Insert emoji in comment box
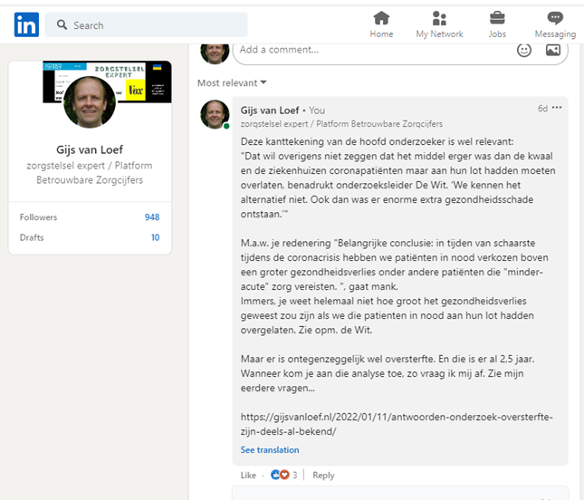The image size is (584, 500). (524, 50)
